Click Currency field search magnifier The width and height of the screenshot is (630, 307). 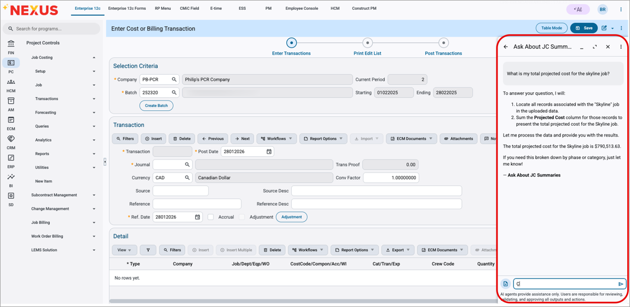[187, 178]
